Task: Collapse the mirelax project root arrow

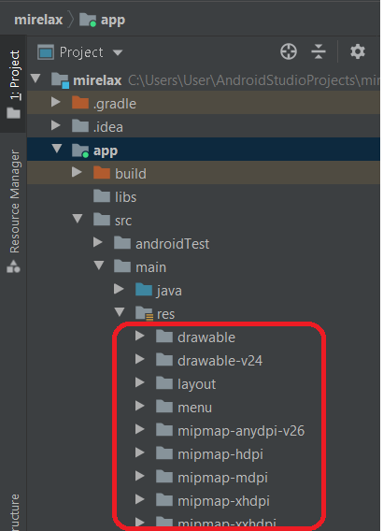Action: click(35, 79)
